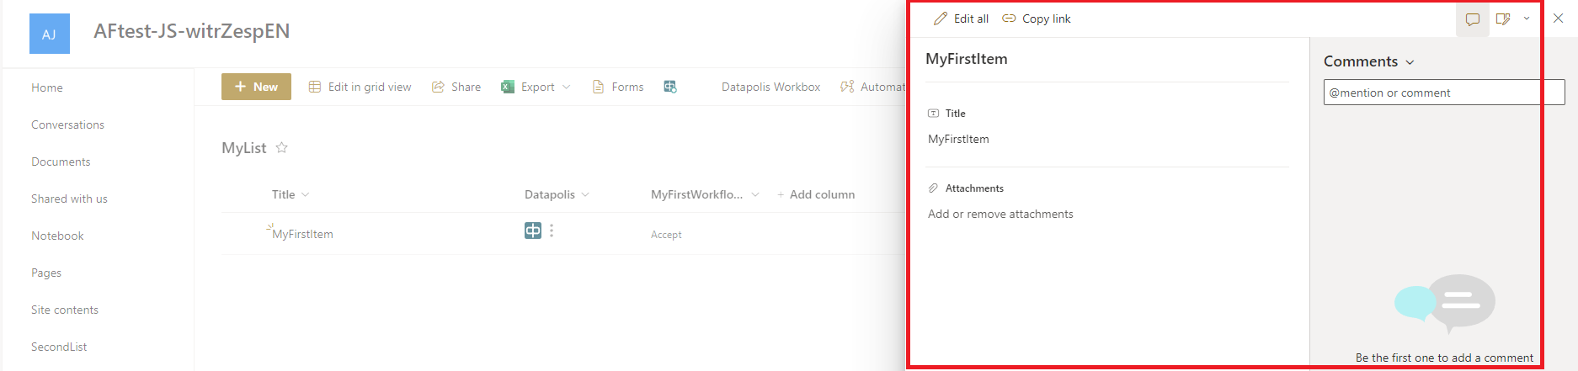Share the list using the Share button
The width and height of the screenshot is (1578, 371).
tap(456, 87)
